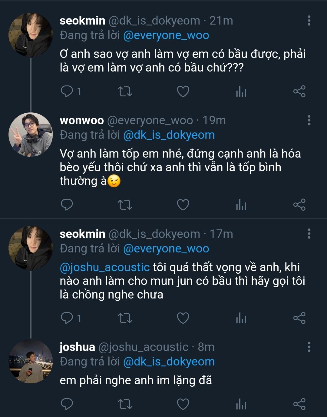Share joshua's tweet
This screenshot has height=417, width=327.
click(x=299, y=404)
